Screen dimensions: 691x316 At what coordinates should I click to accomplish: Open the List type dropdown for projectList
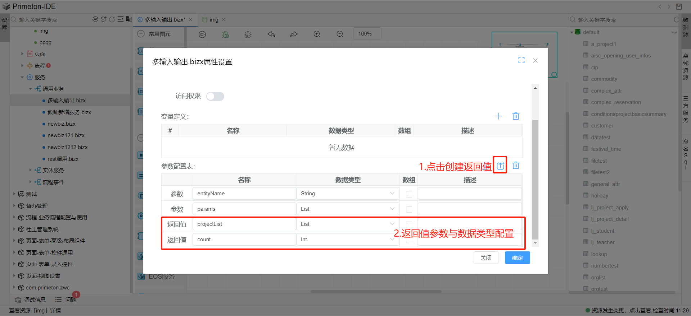tap(348, 224)
